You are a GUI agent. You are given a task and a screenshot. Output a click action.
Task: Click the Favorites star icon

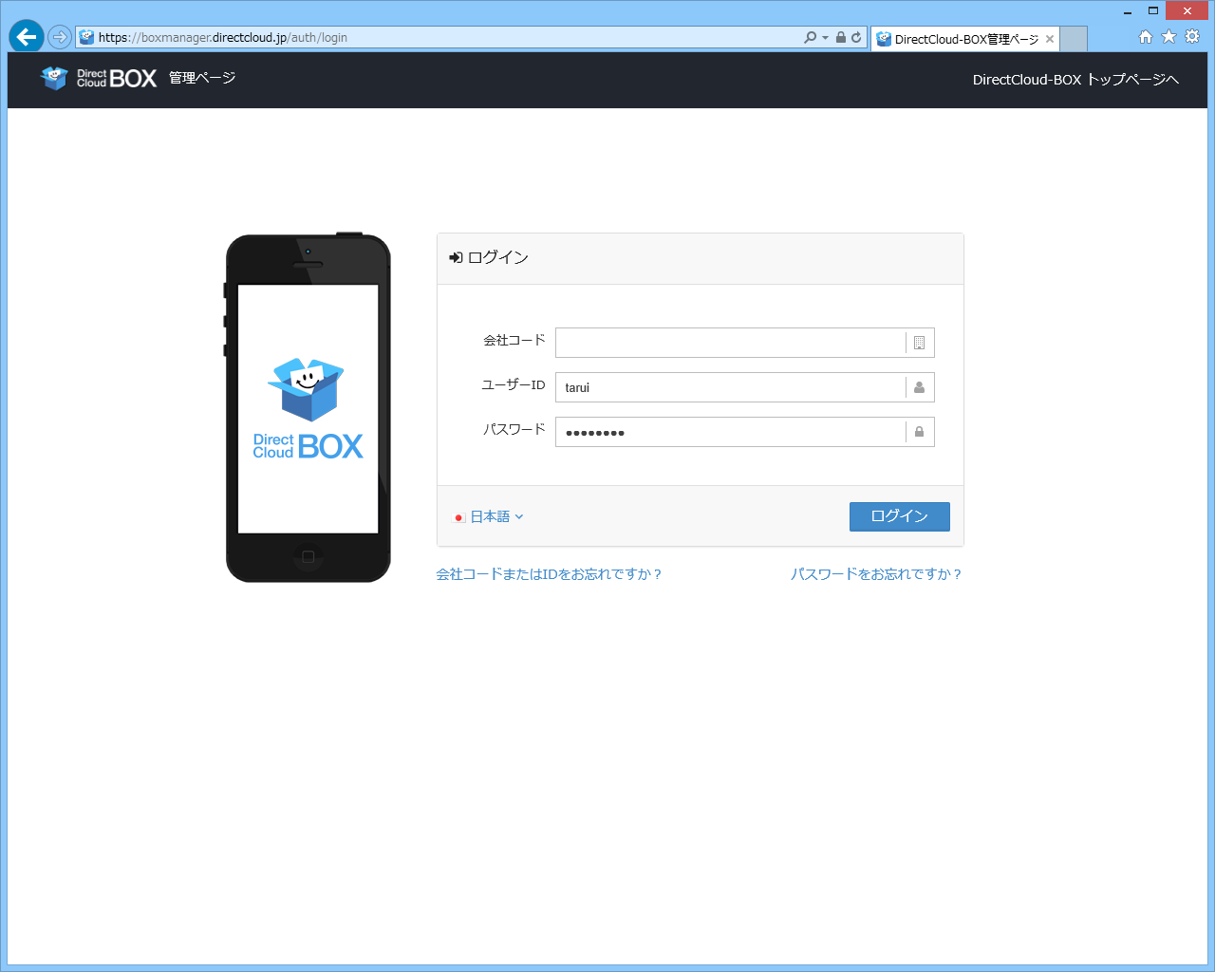[1168, 35]
